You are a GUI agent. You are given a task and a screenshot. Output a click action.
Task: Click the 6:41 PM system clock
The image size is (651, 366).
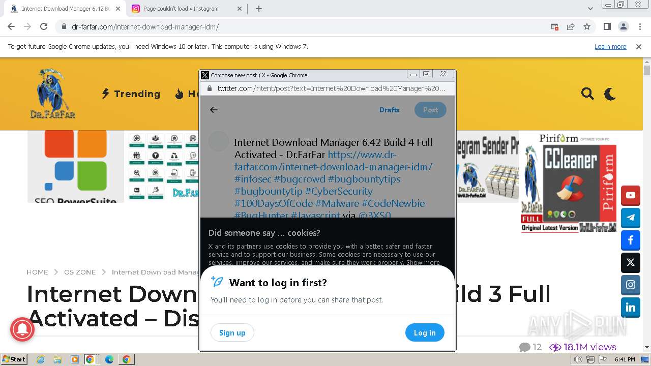[x=625, y=359]
